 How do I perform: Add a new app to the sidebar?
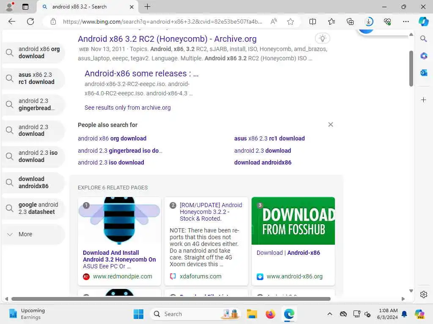(423, 100)
